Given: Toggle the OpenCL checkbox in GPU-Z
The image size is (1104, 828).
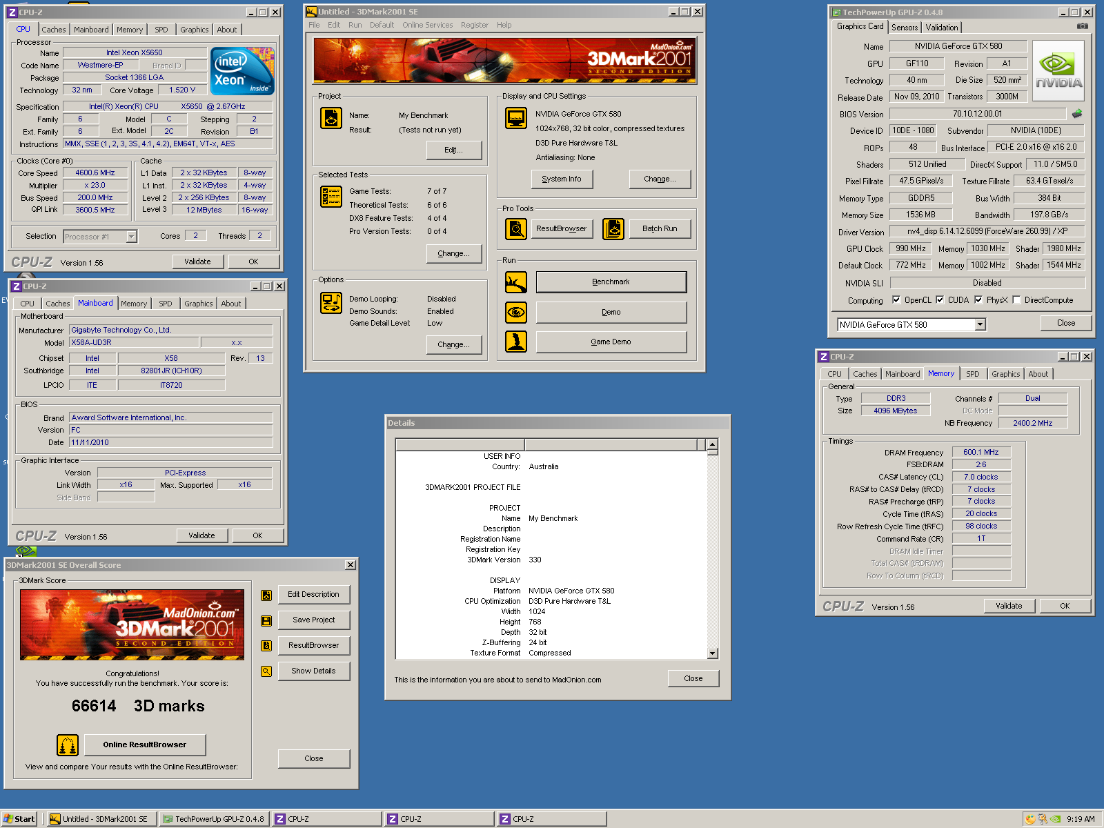Looking at the screenshot, I should pos(896,300).
